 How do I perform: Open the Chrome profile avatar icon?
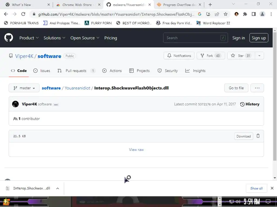[262, 14]
